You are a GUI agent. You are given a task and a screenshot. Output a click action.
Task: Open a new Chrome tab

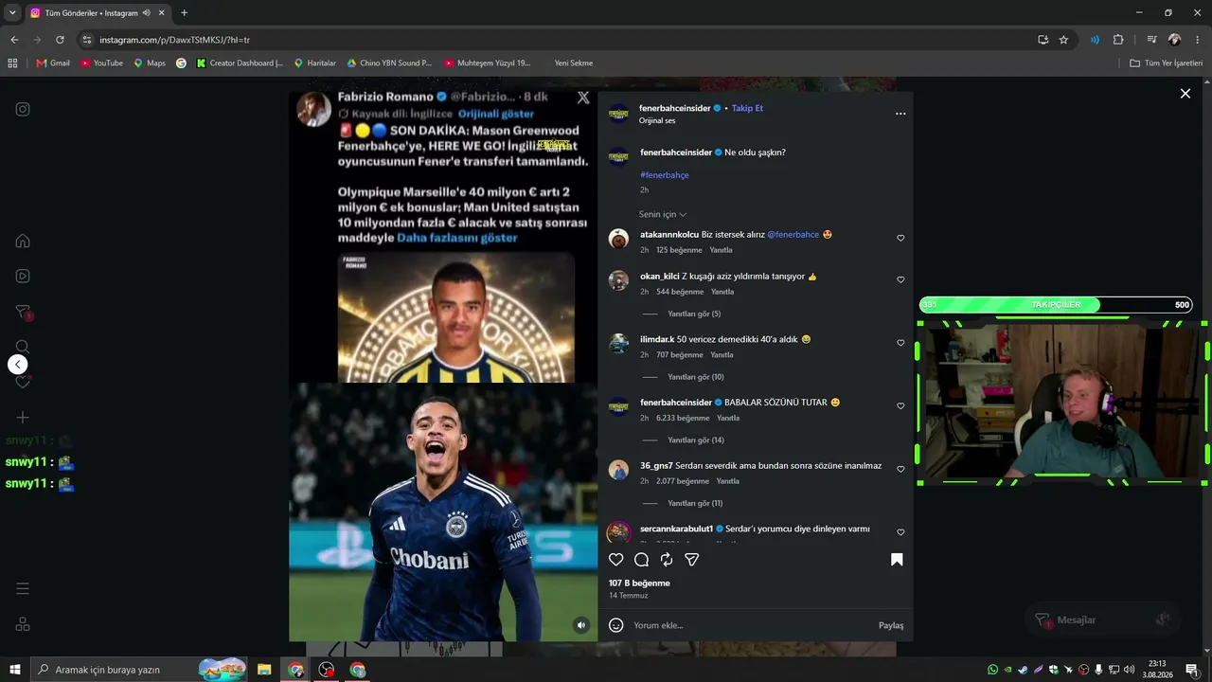184,13
